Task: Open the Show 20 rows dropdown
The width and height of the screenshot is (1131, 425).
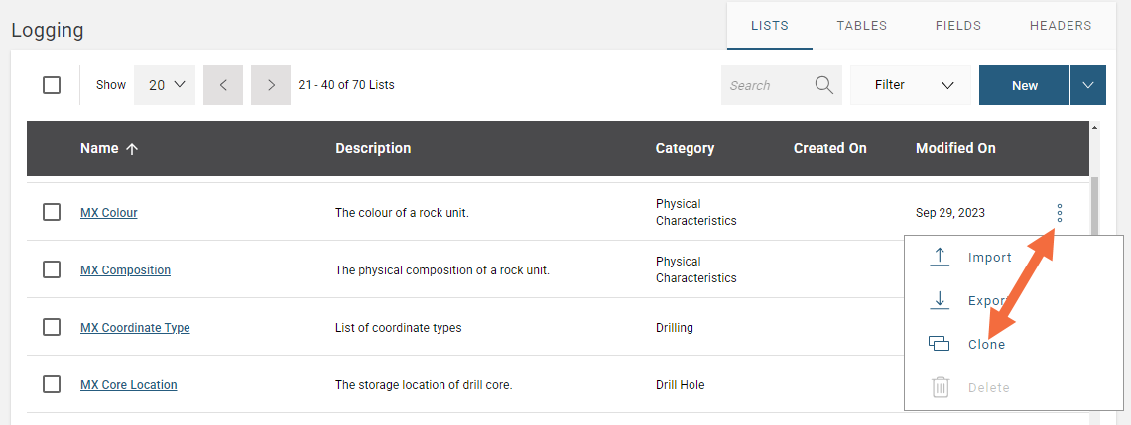Action: (x=166, y=85)
